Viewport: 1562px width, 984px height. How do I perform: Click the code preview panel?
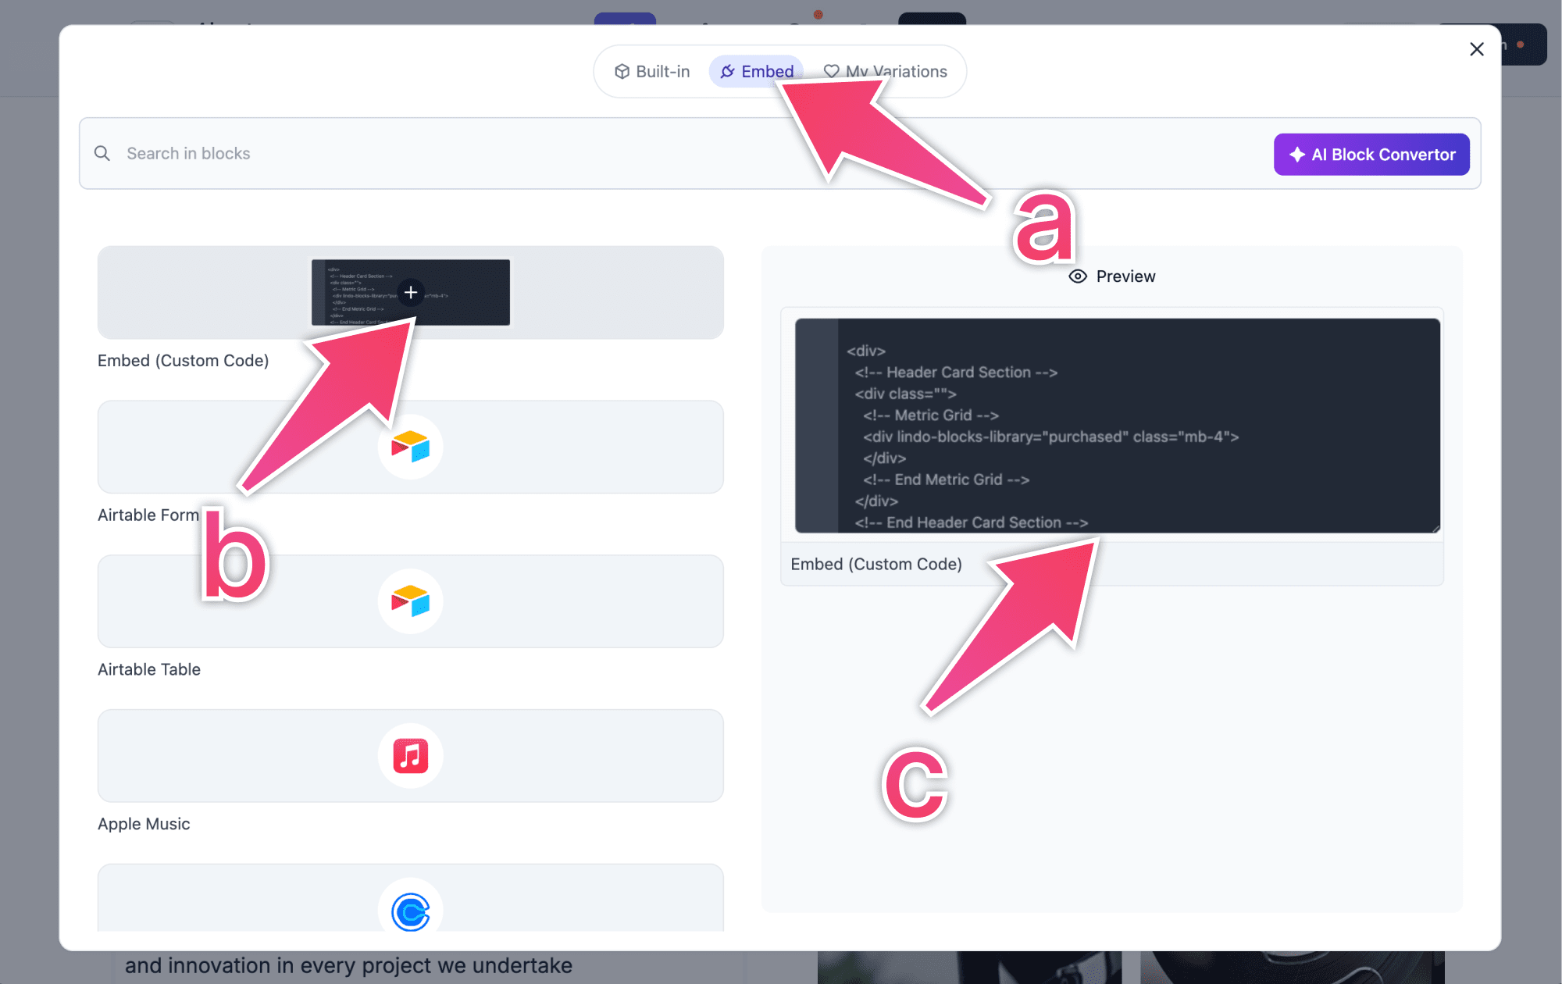click(x=1118, y=426)
